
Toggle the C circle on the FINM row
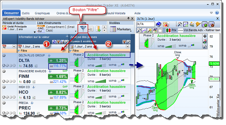pyautogui.click(x=10, y=82)
